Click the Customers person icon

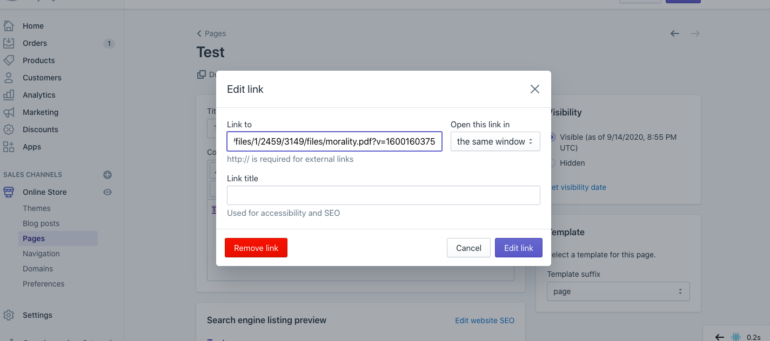click(x=9, y=78)
